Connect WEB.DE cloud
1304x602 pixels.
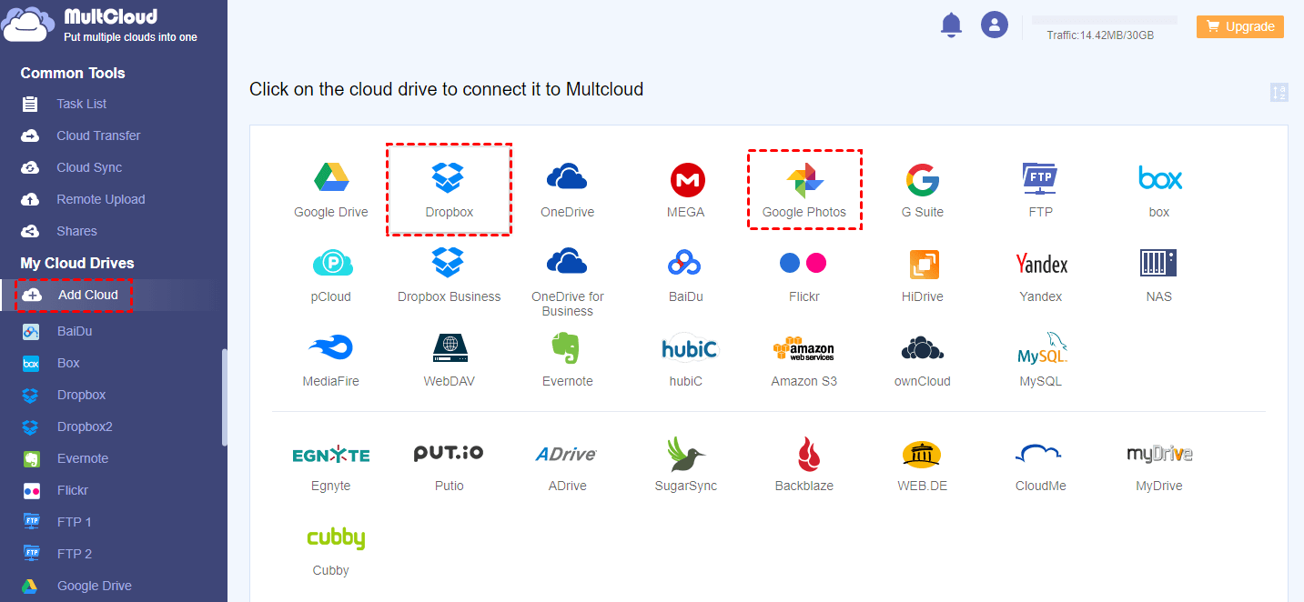(x=921, y=455)
